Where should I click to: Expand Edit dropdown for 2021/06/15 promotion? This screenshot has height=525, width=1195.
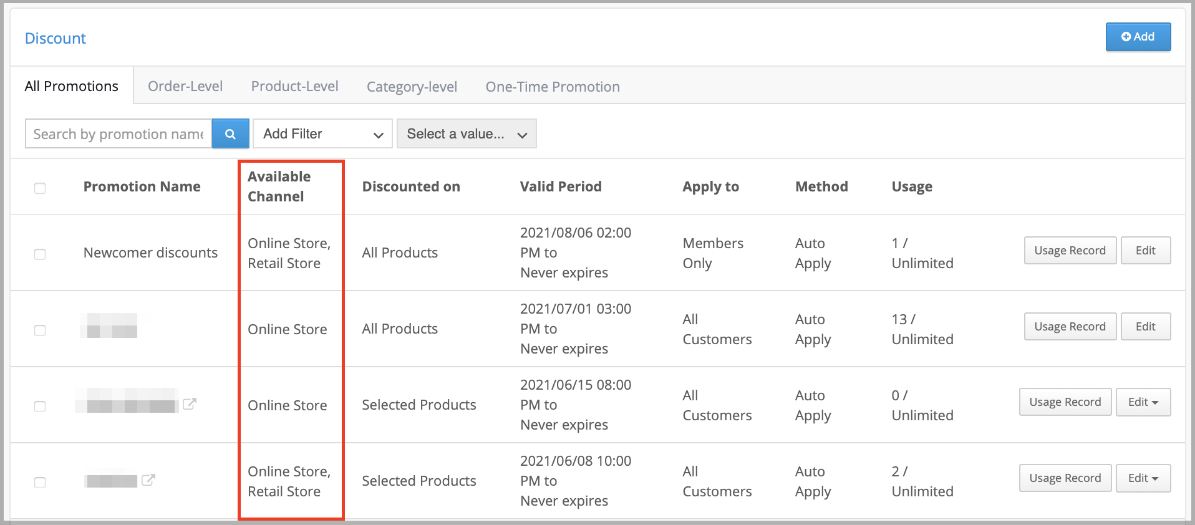(1143, 402)
